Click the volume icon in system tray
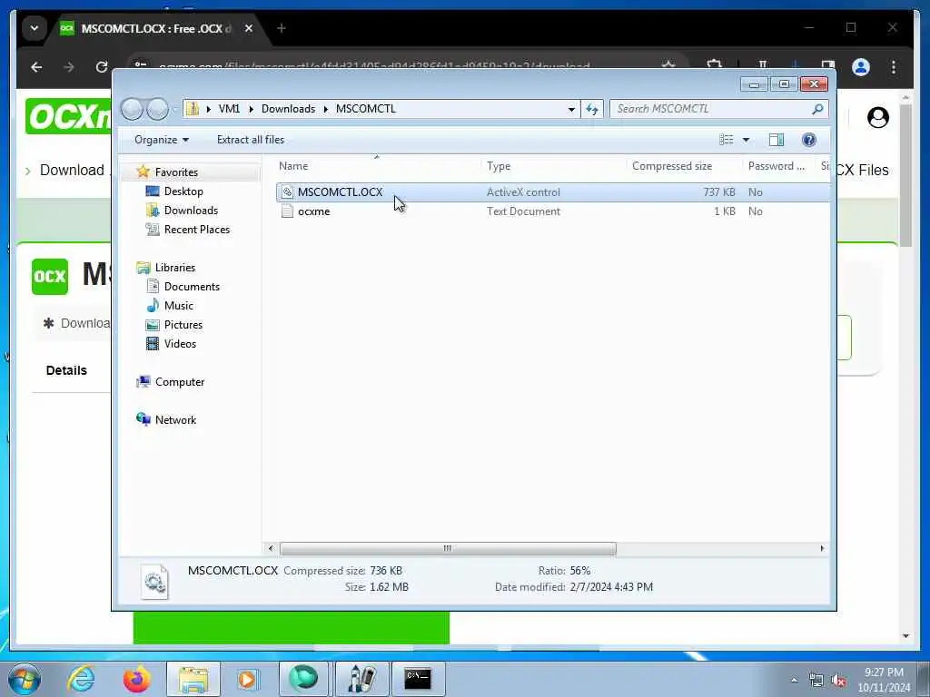Viewport: 930px width, 697px height. (x=838, y=681)
